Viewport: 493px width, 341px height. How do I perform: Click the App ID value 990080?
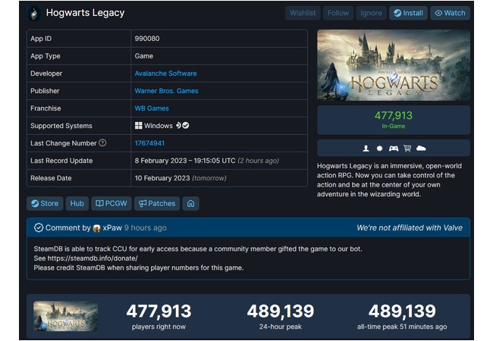coord(147,39)
